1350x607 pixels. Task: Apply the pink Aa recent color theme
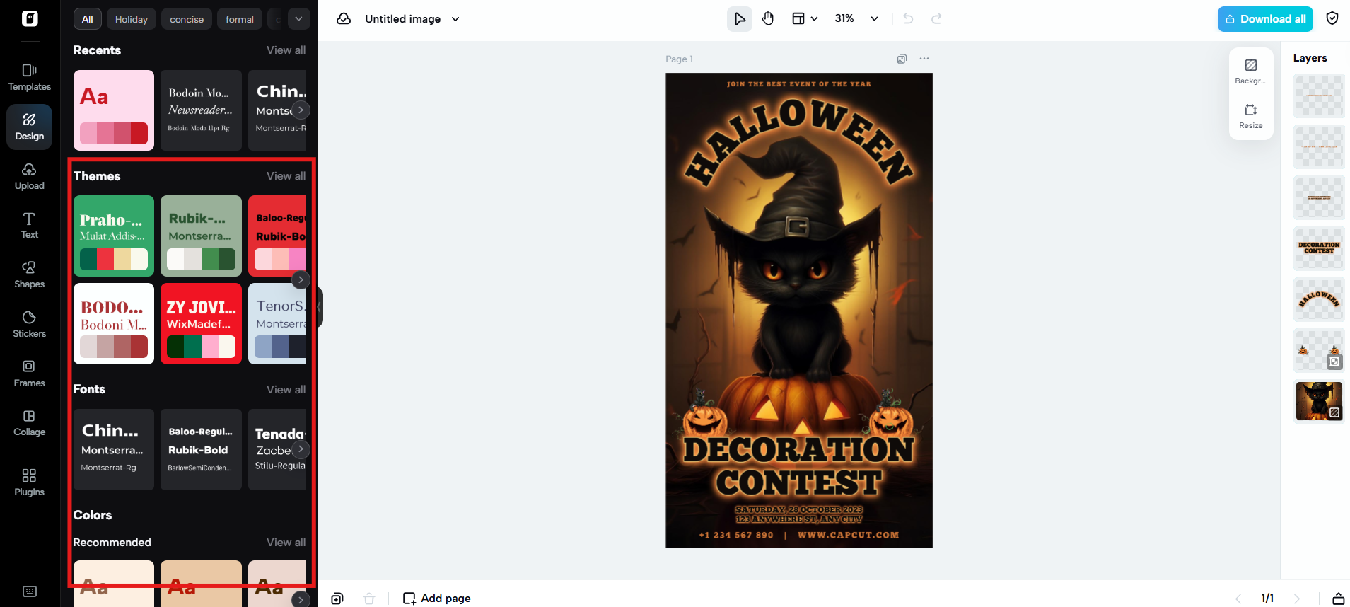coord(114,110)
